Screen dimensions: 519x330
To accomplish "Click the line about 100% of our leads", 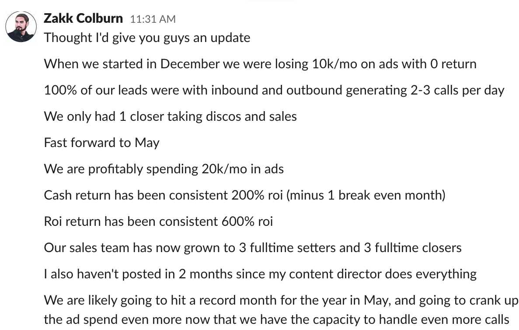I will (274, 90).
